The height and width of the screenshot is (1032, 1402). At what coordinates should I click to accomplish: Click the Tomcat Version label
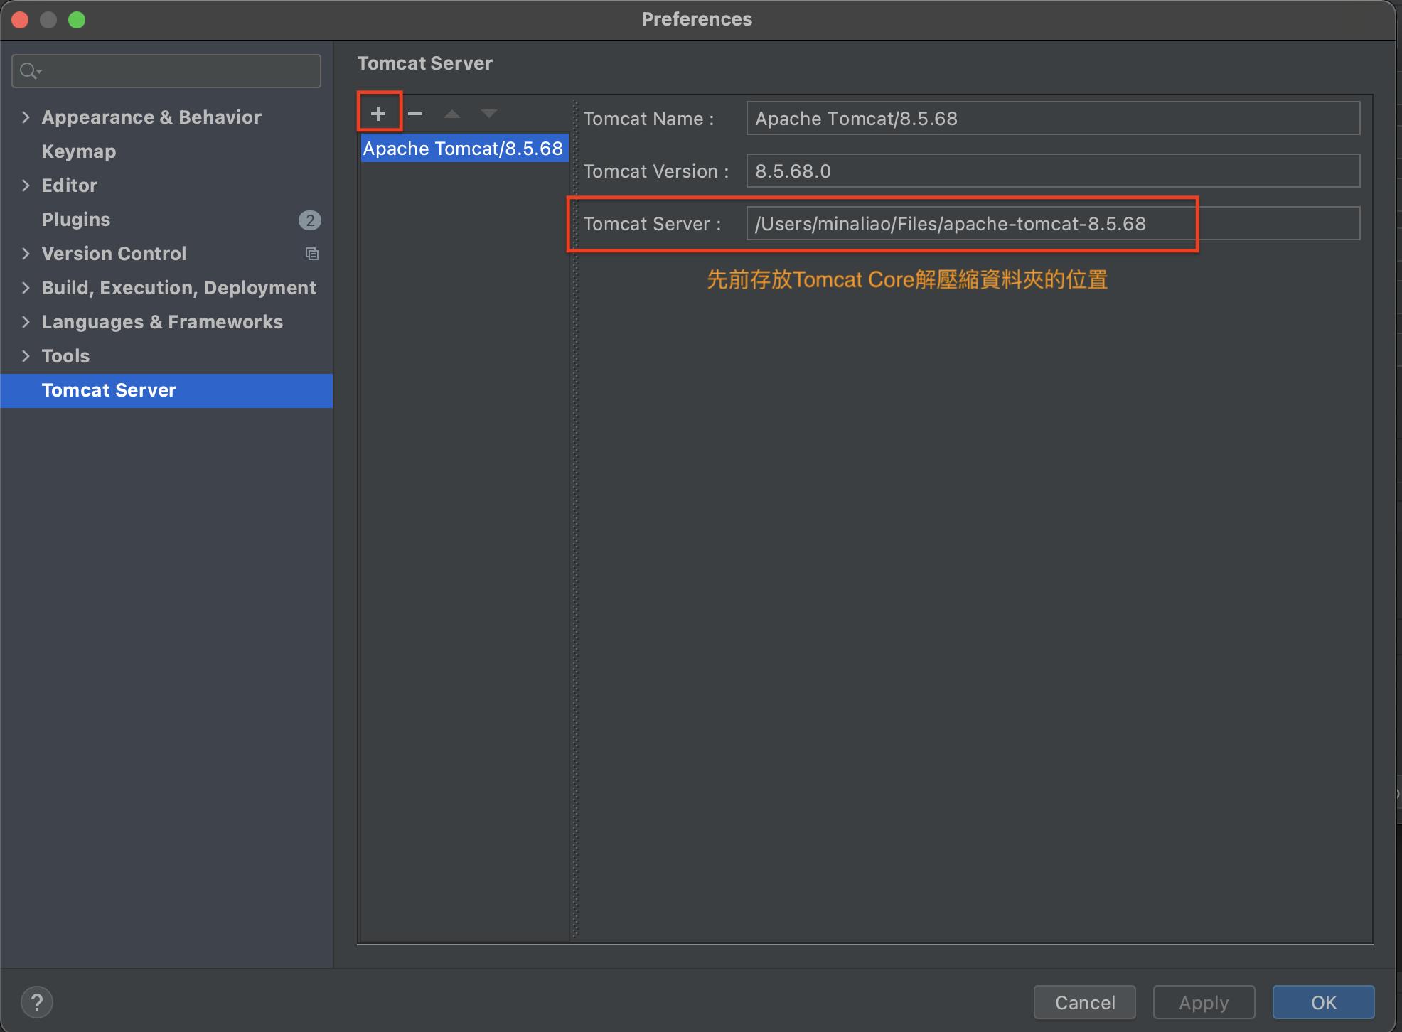(655, 171)
